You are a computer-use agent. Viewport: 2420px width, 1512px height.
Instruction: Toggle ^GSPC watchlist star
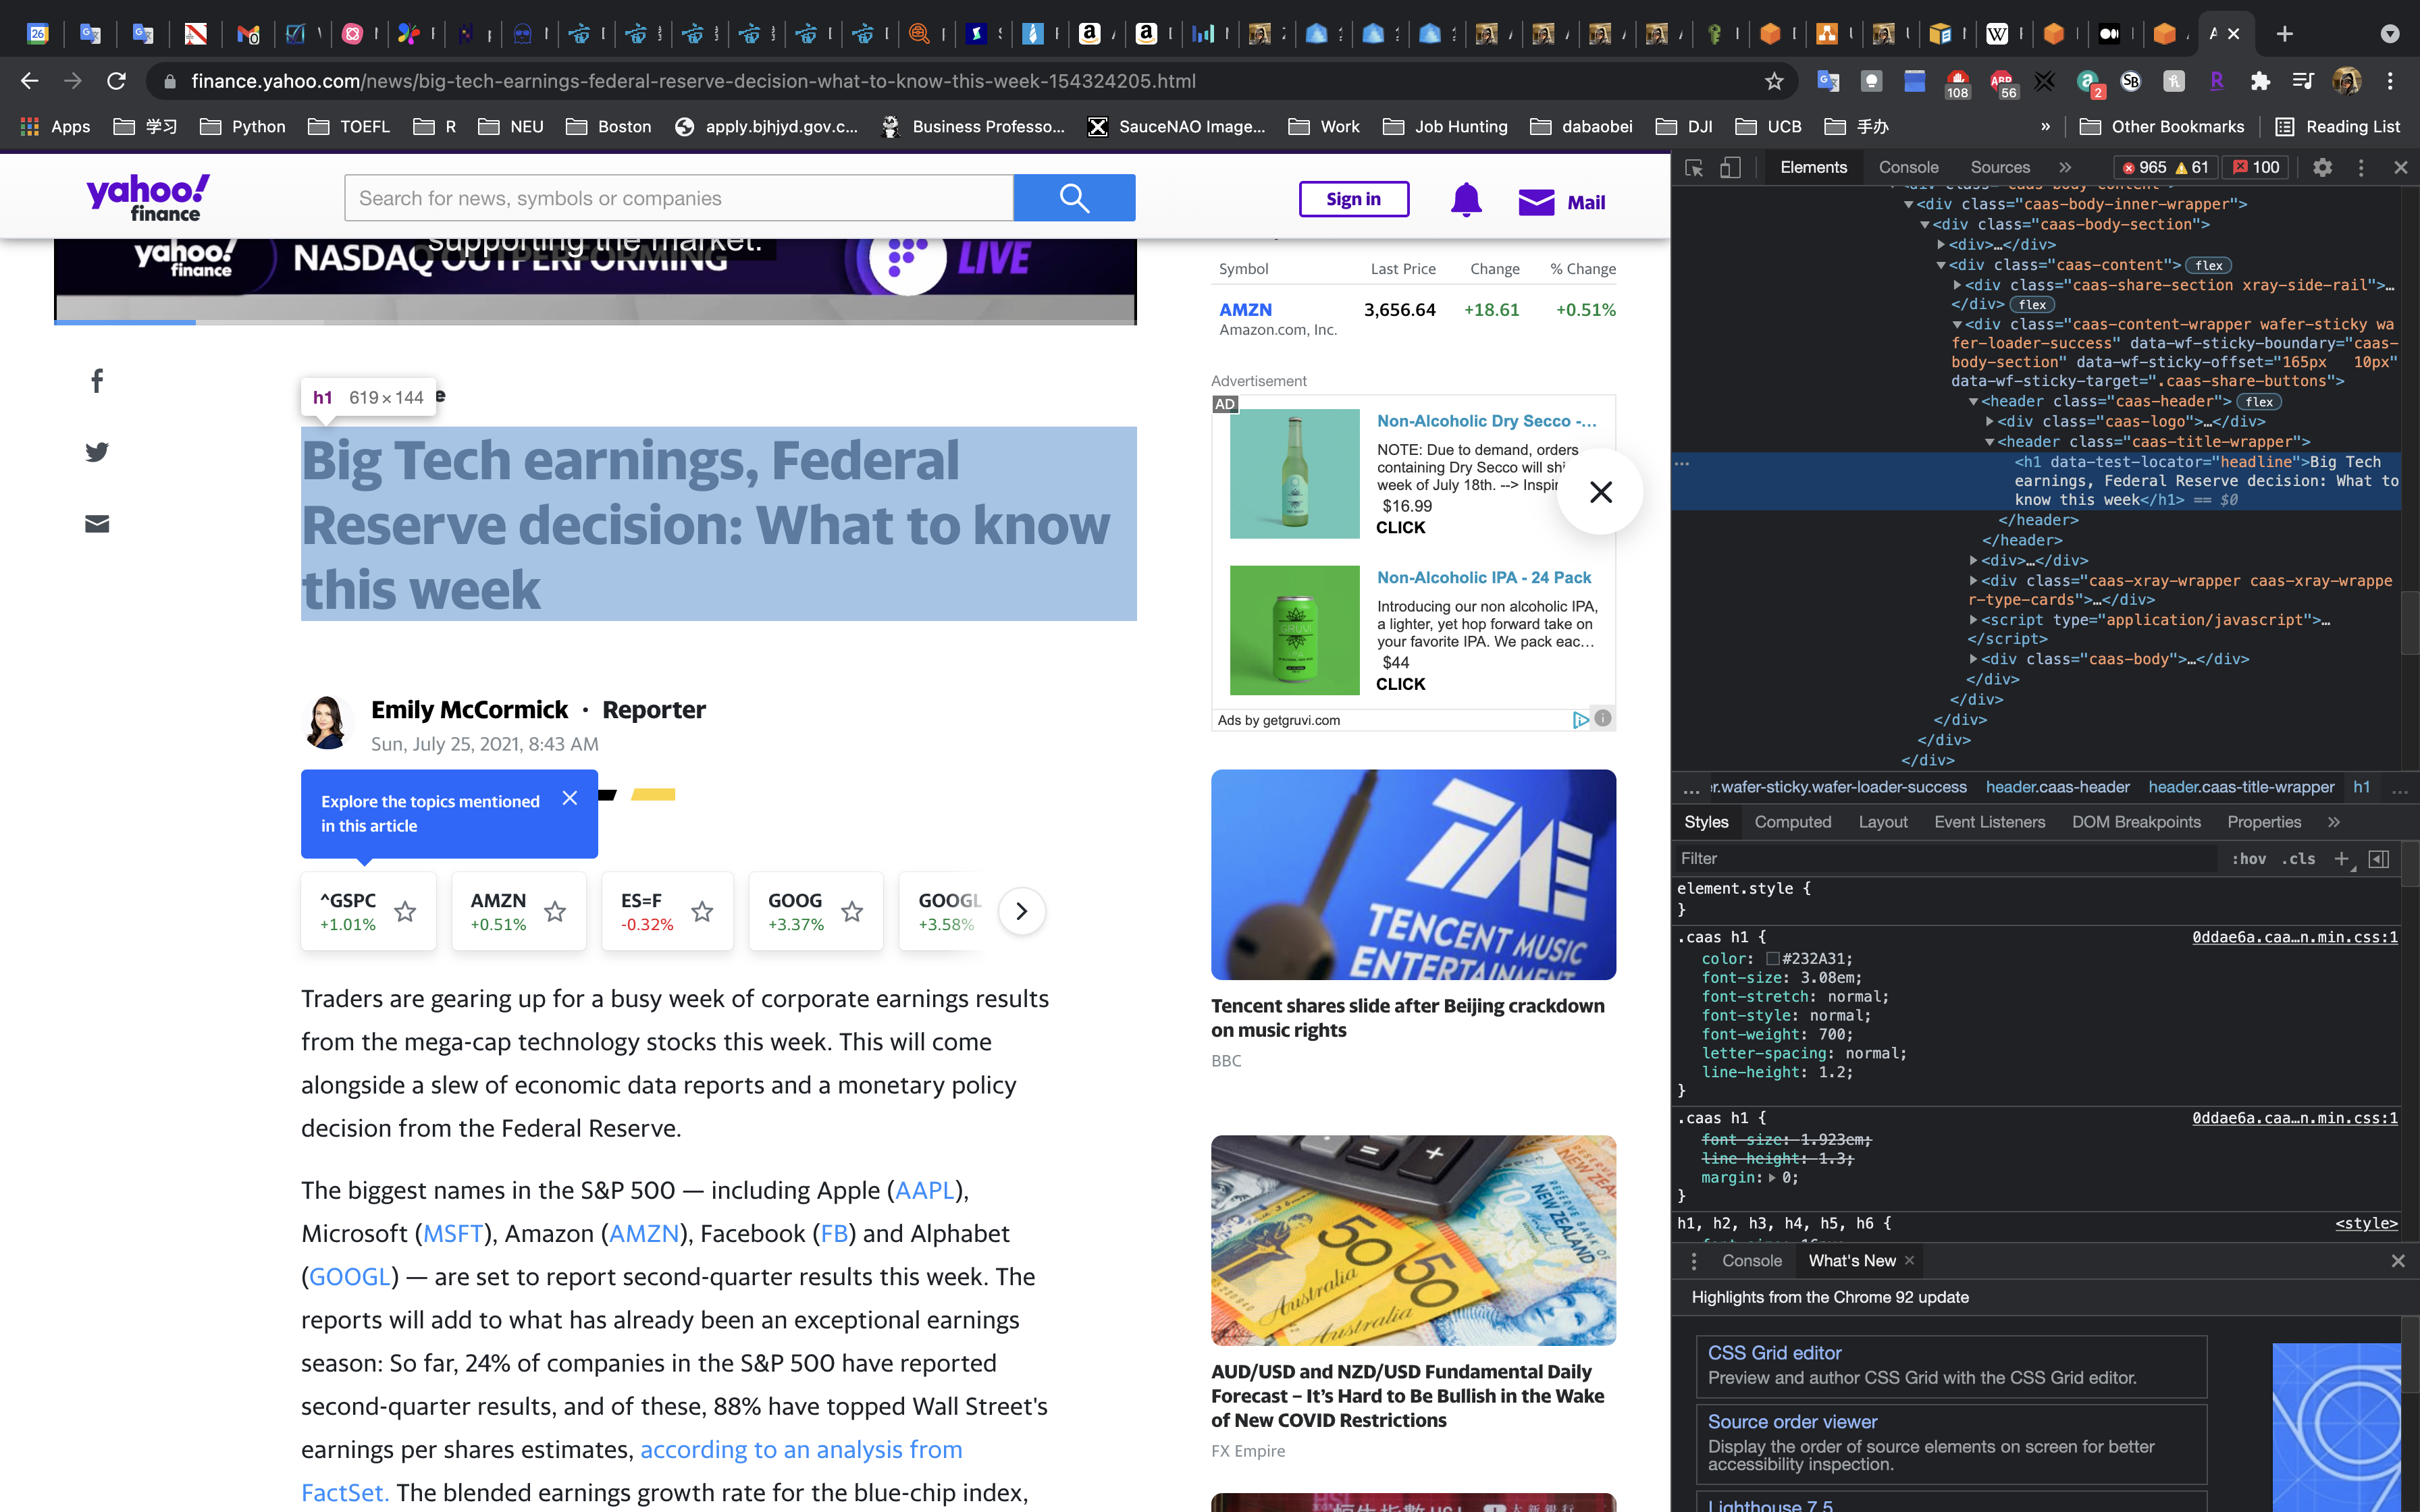(405, 911)
